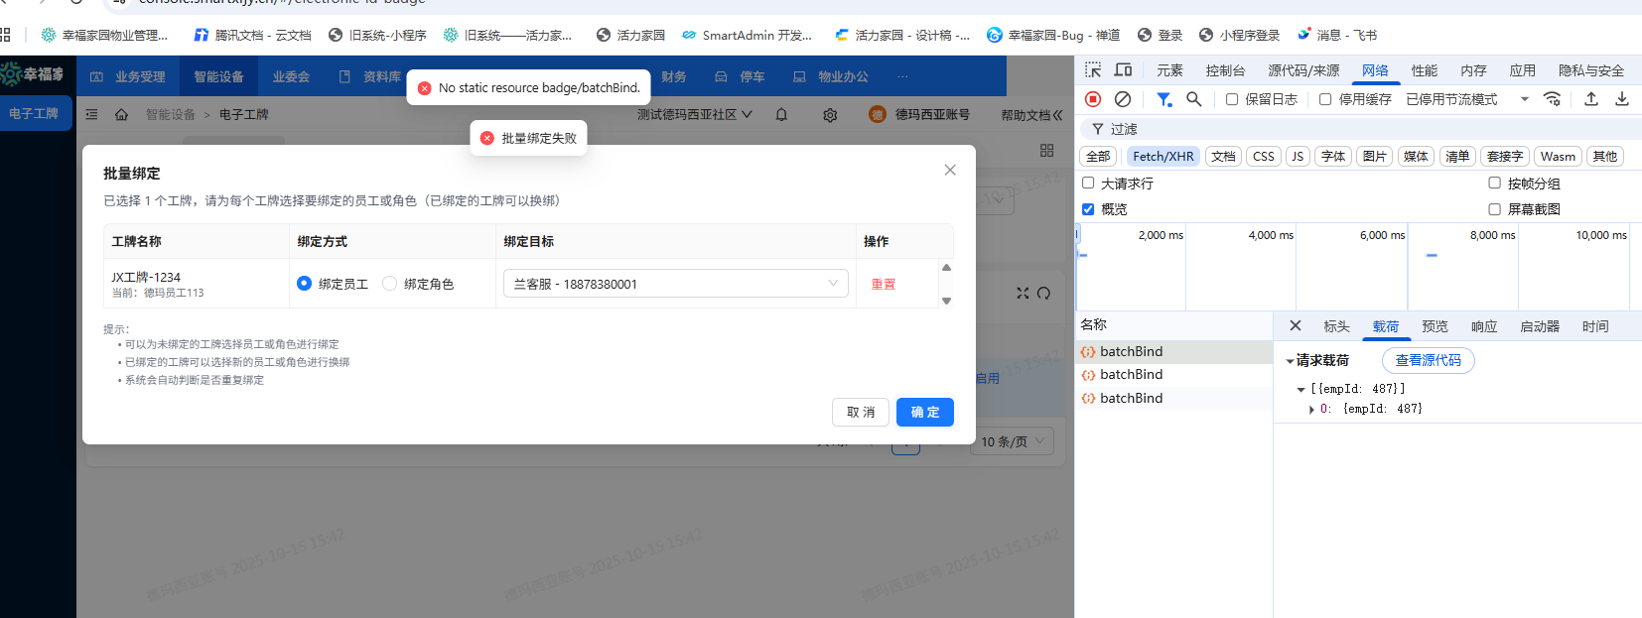Open the 兰客服 - 18878380001 target dropdown
This screenshot has height=618, width=1642.
click(676, 284)
